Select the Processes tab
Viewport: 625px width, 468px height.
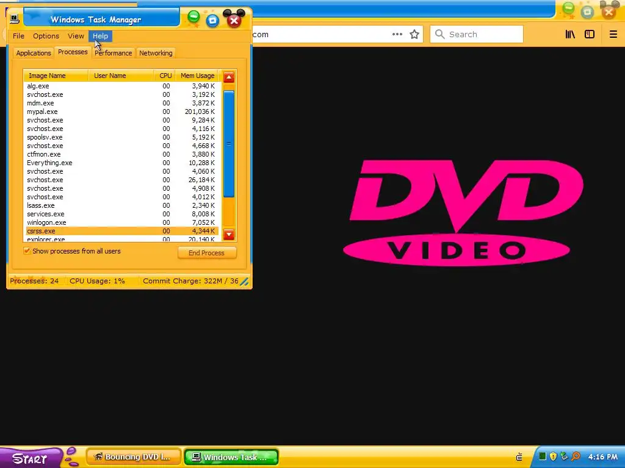pyautogui.click(x=73, y=52)
